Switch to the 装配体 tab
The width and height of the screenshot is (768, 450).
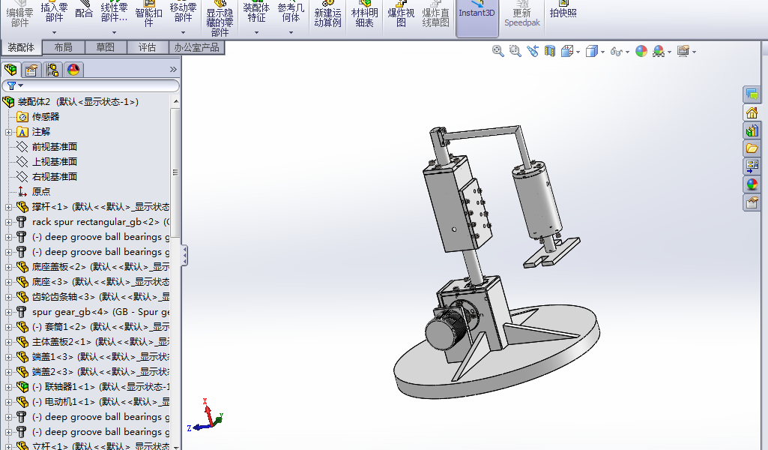click(x=21, y=47)
